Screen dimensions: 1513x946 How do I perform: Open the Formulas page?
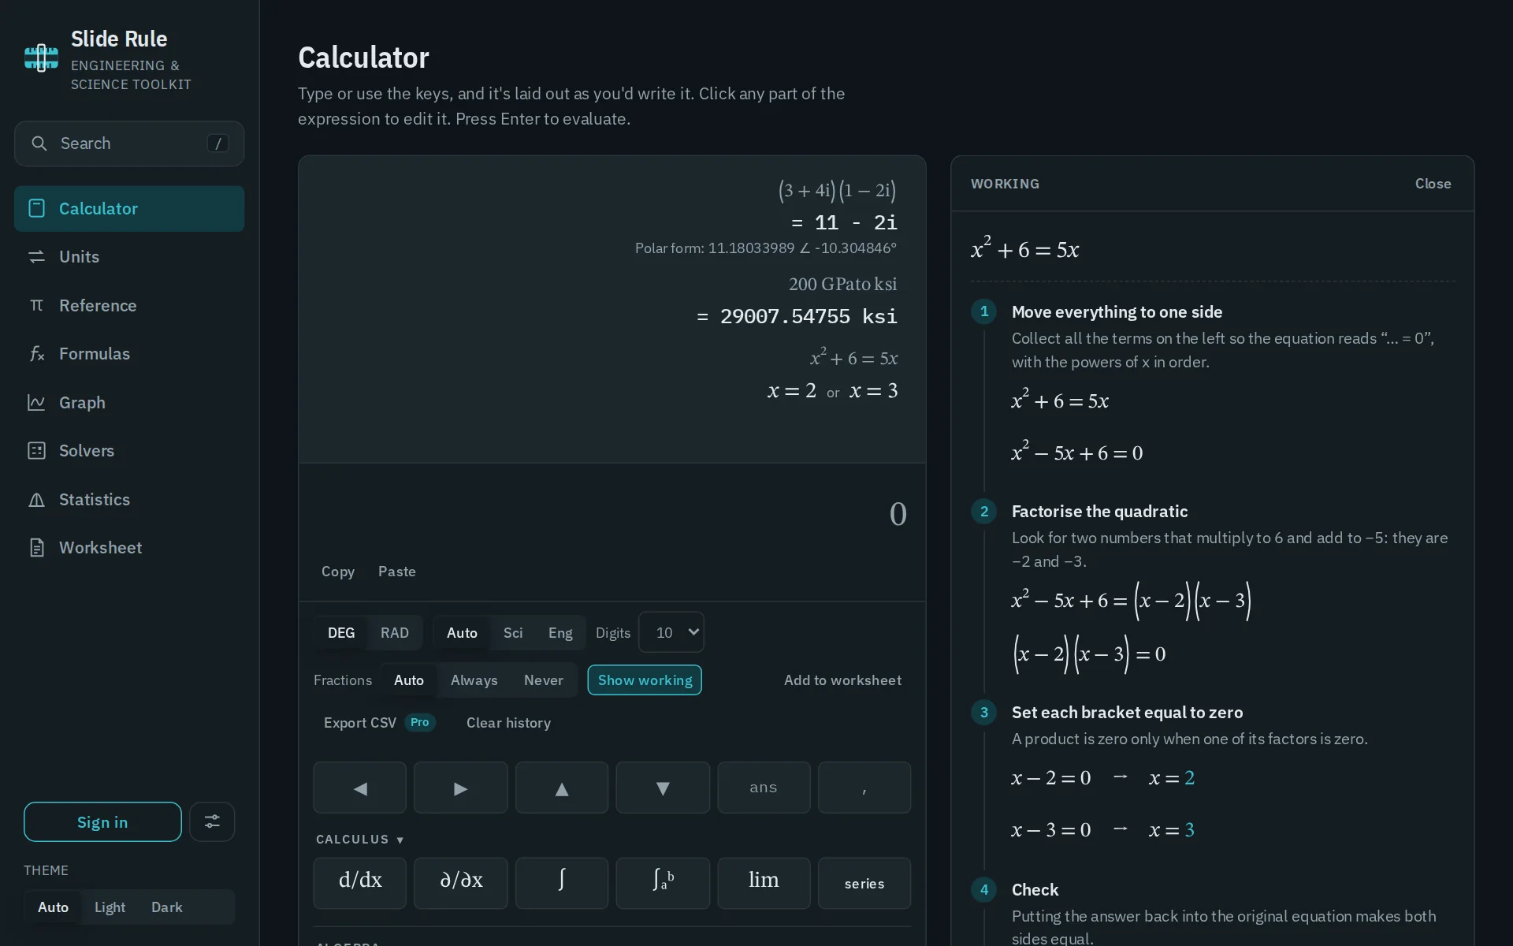click(129, 353)
